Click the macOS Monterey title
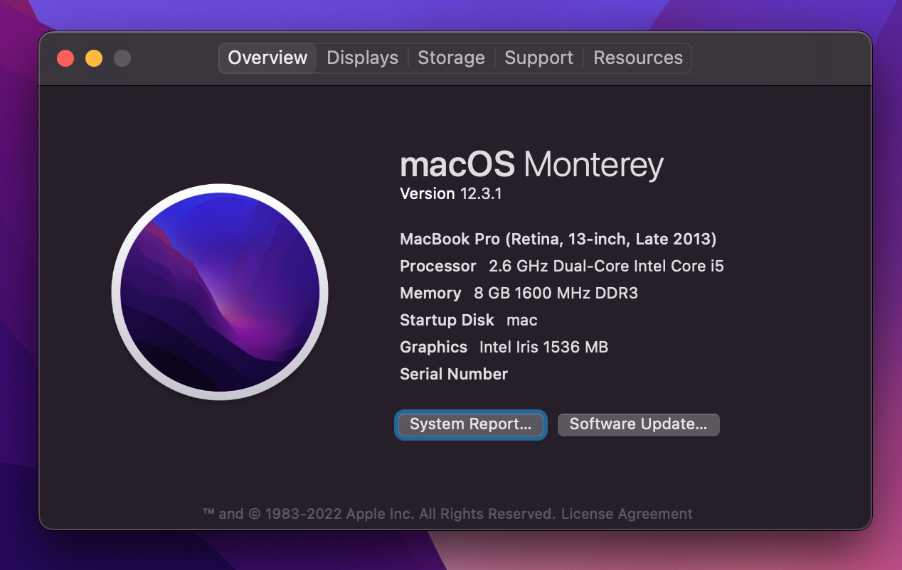 [531, 164]
